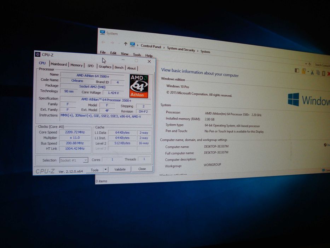Viewport: 330px width, 248px height.
Task: Expand the chevron after System and Security
Action: (198, 51)
